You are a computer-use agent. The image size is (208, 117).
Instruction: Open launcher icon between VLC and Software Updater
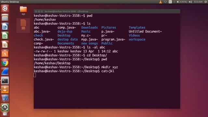click(x=5, y=98)
